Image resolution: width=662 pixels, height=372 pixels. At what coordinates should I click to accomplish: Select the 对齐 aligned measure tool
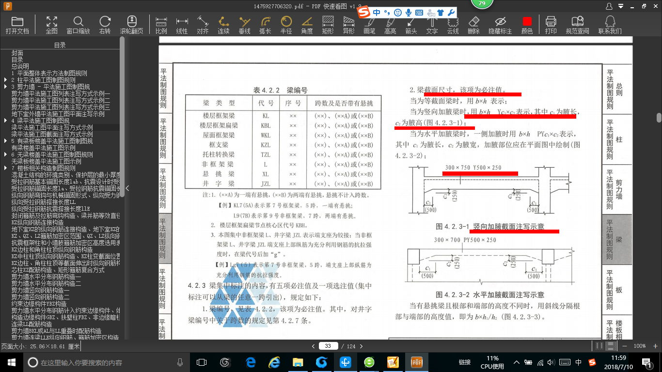[x=203, y=25]
